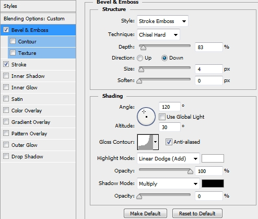Click the Make Default button
Image resolution: width=258 pixels, height=219 pixels.
click(145, 213)
